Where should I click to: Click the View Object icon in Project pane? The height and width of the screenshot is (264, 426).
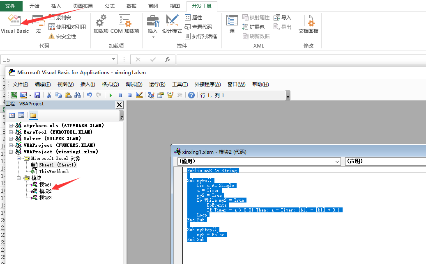pyautogui.click(x=21, y=115)
